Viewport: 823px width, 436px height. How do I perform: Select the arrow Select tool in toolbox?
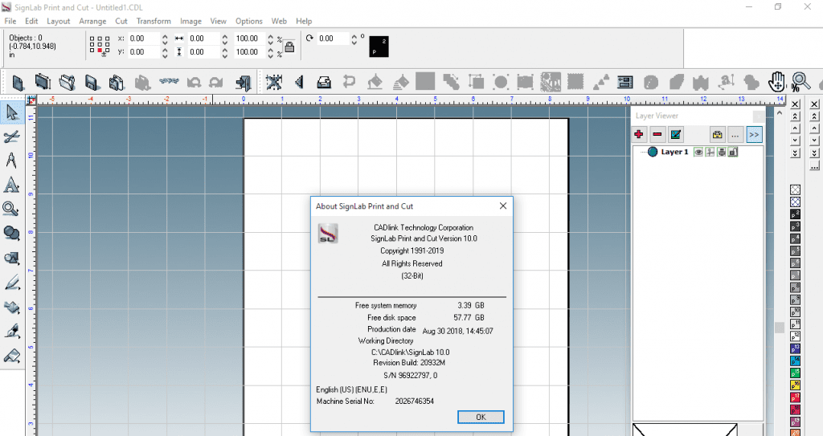[12, 112]
